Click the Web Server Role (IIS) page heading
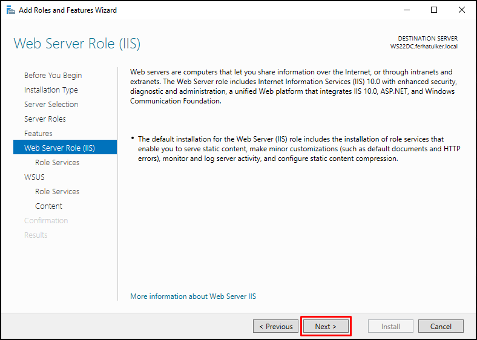477x340 pixels. pyautogui.click(x=77, y=44)
